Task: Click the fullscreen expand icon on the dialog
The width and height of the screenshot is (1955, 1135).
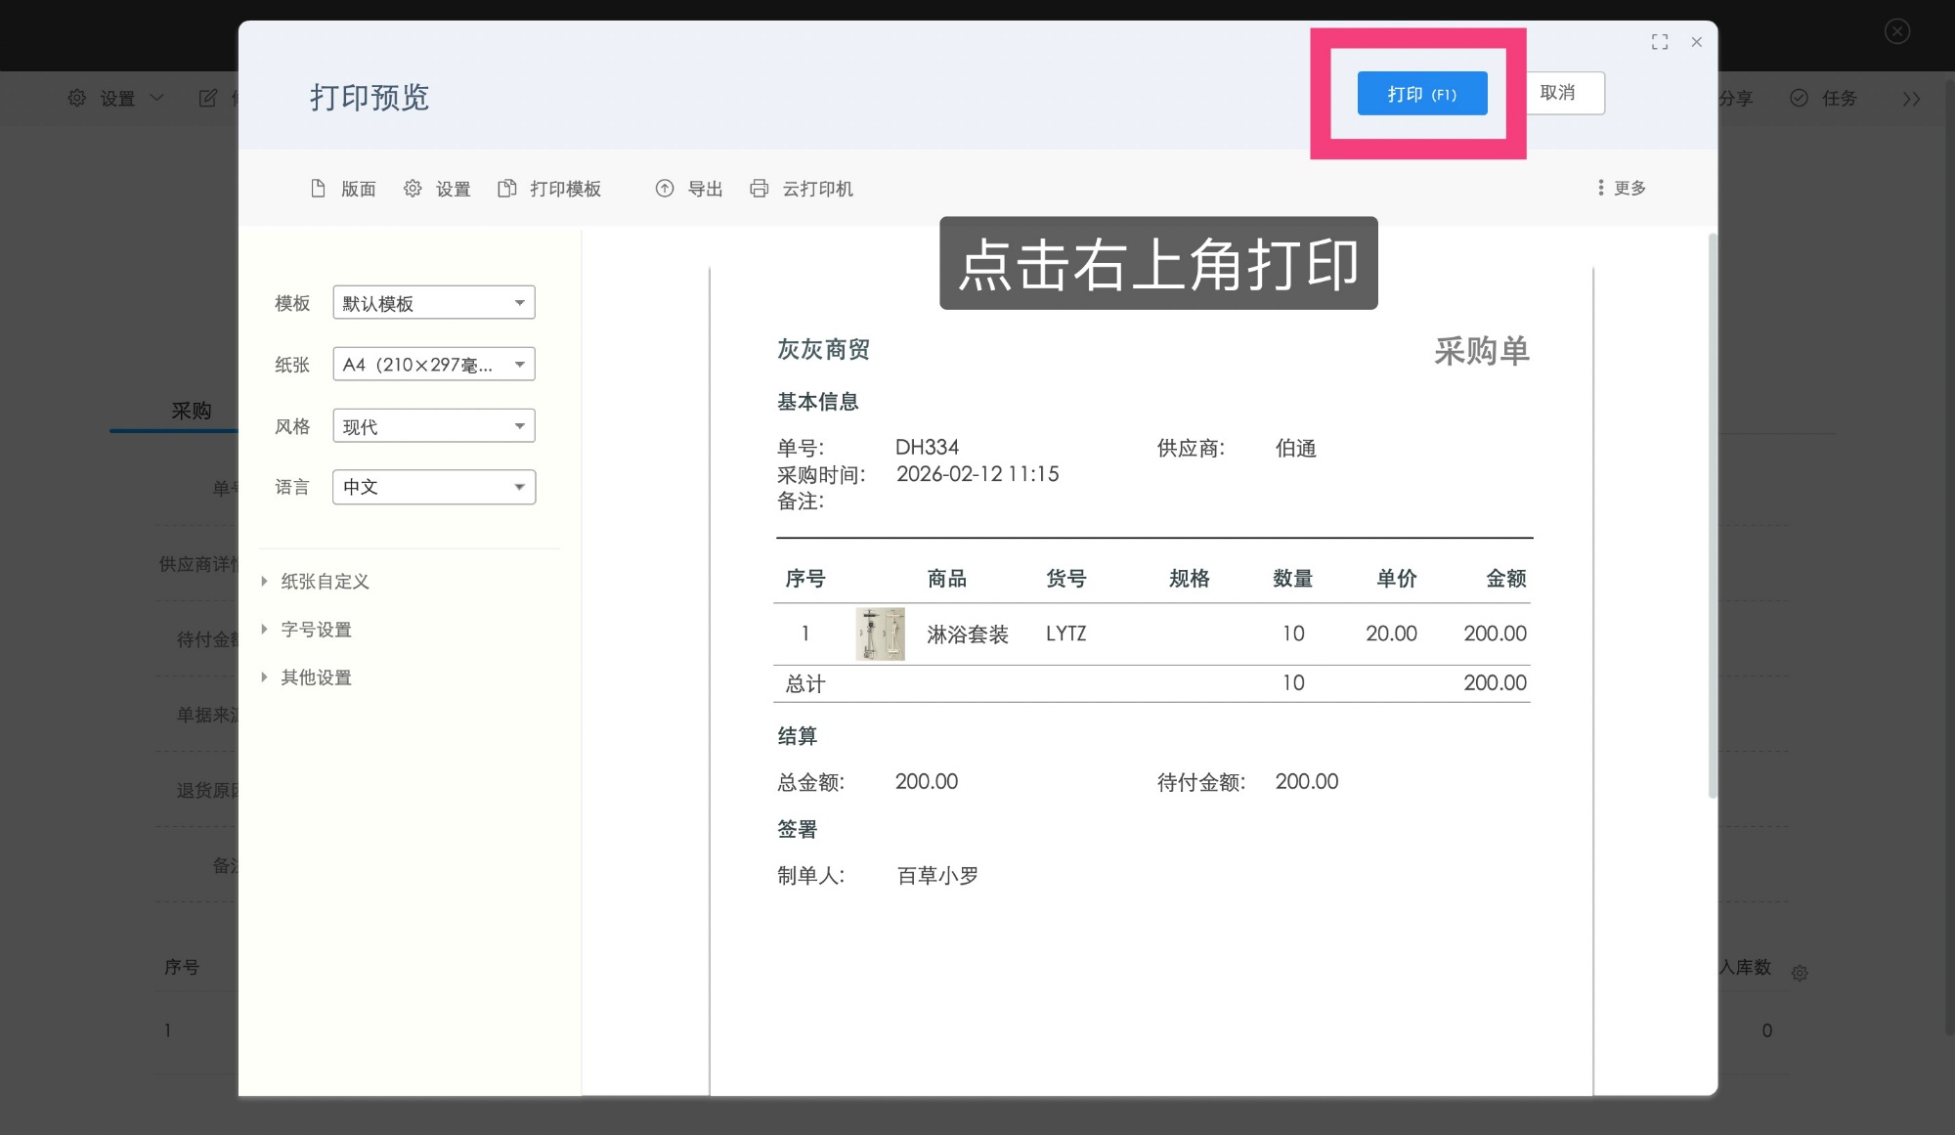Action: pos(1660,42)
